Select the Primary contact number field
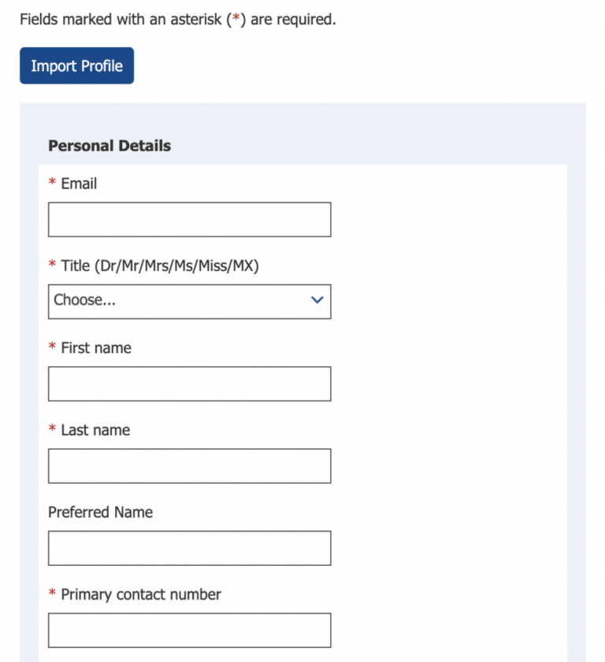Screen dimensions: 605x662 coord(189,630)
